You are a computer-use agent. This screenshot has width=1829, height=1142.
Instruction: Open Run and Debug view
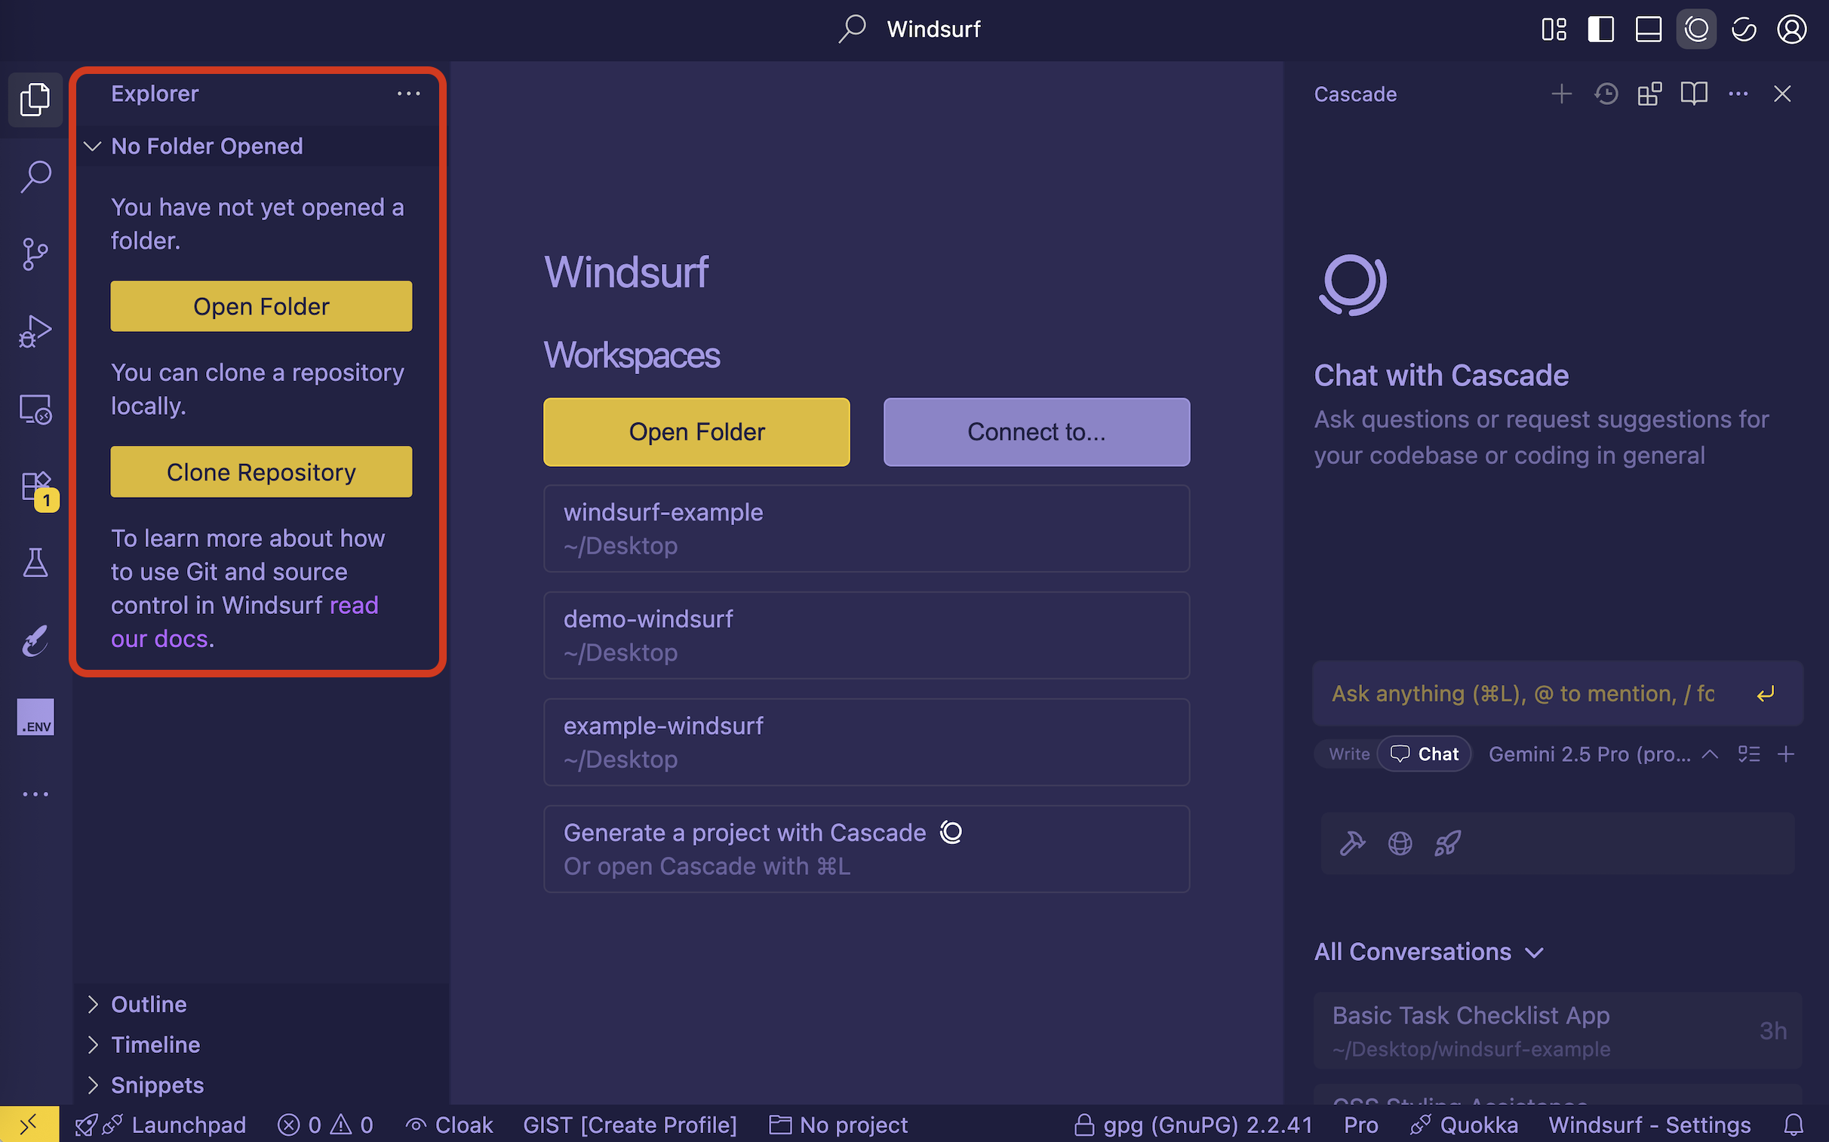(x=35, y=331)
